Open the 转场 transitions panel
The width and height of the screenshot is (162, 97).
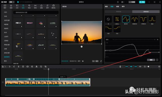[x=35, y=6]
